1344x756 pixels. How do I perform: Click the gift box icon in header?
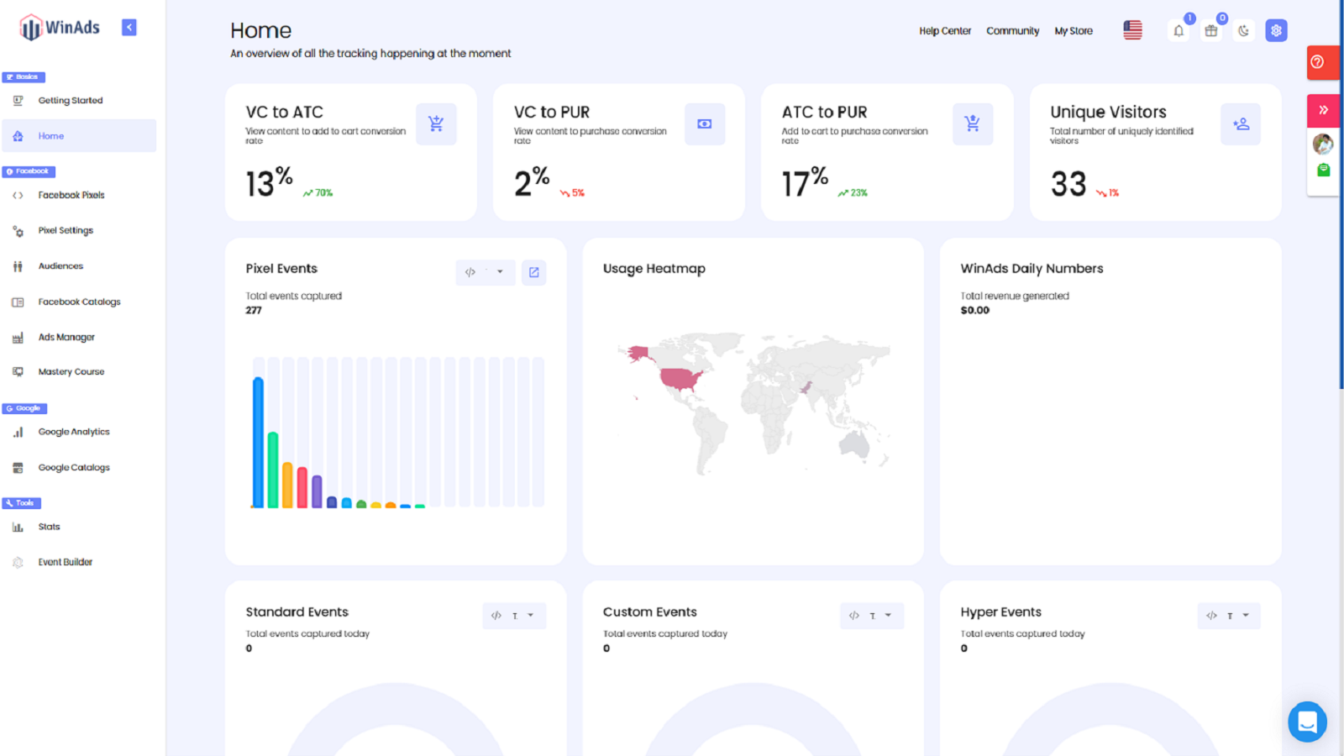(1210, 31)
